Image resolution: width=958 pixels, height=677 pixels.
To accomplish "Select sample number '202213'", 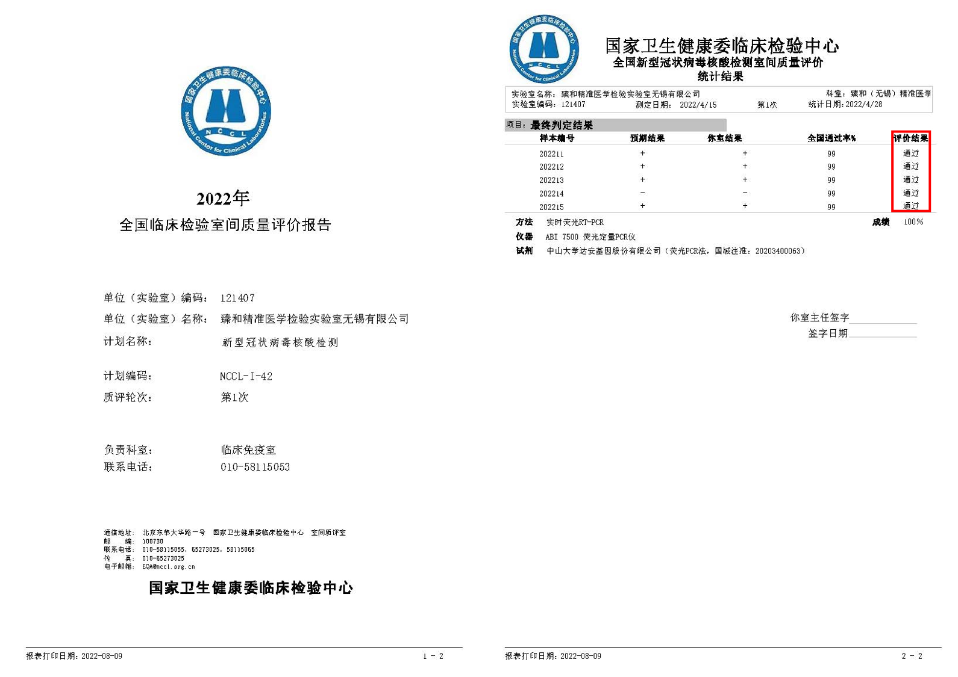I will pyautogui.click(x=551, y=181).
